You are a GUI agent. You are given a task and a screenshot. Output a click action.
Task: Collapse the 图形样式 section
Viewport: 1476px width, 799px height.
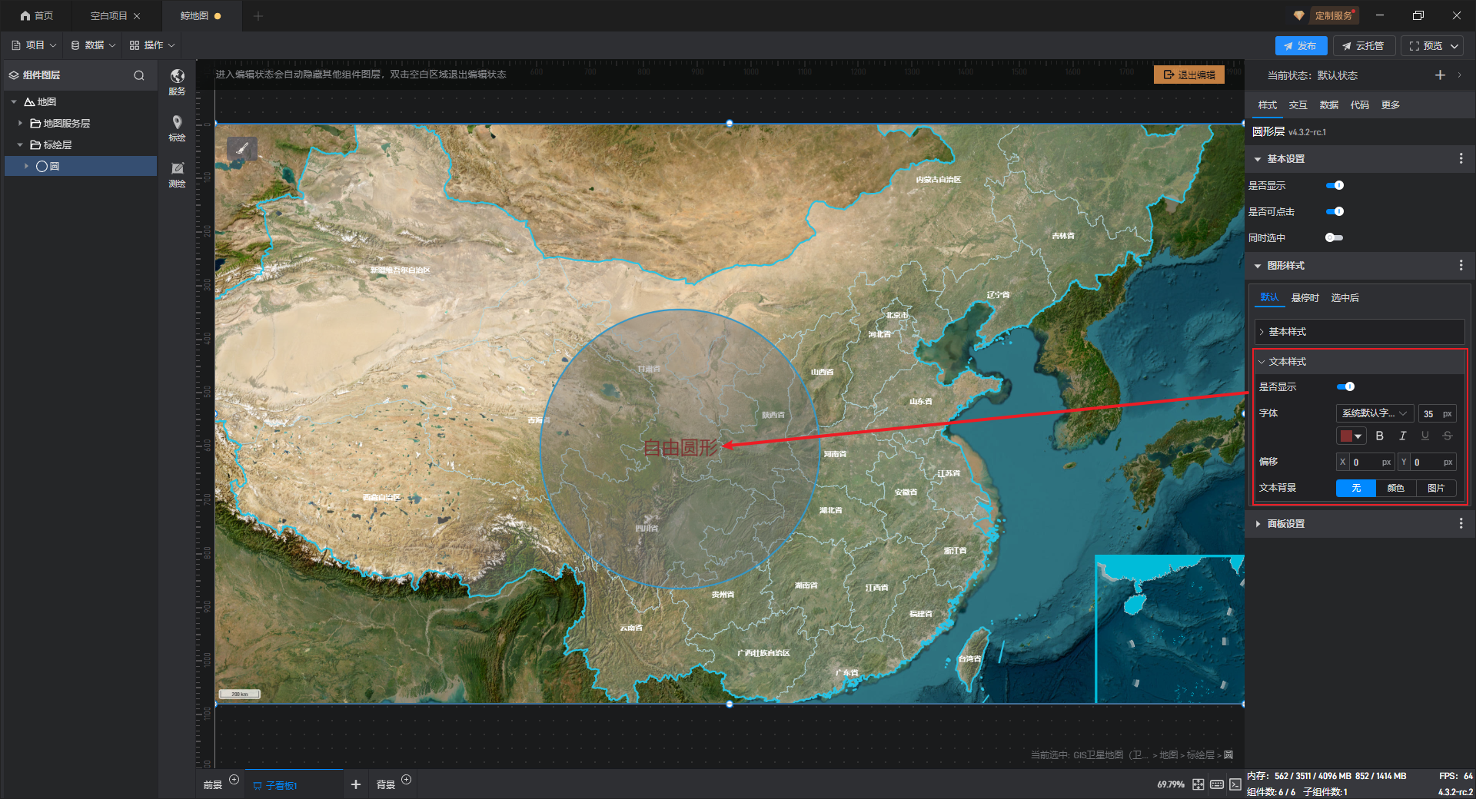click(x=1258, y=266)
